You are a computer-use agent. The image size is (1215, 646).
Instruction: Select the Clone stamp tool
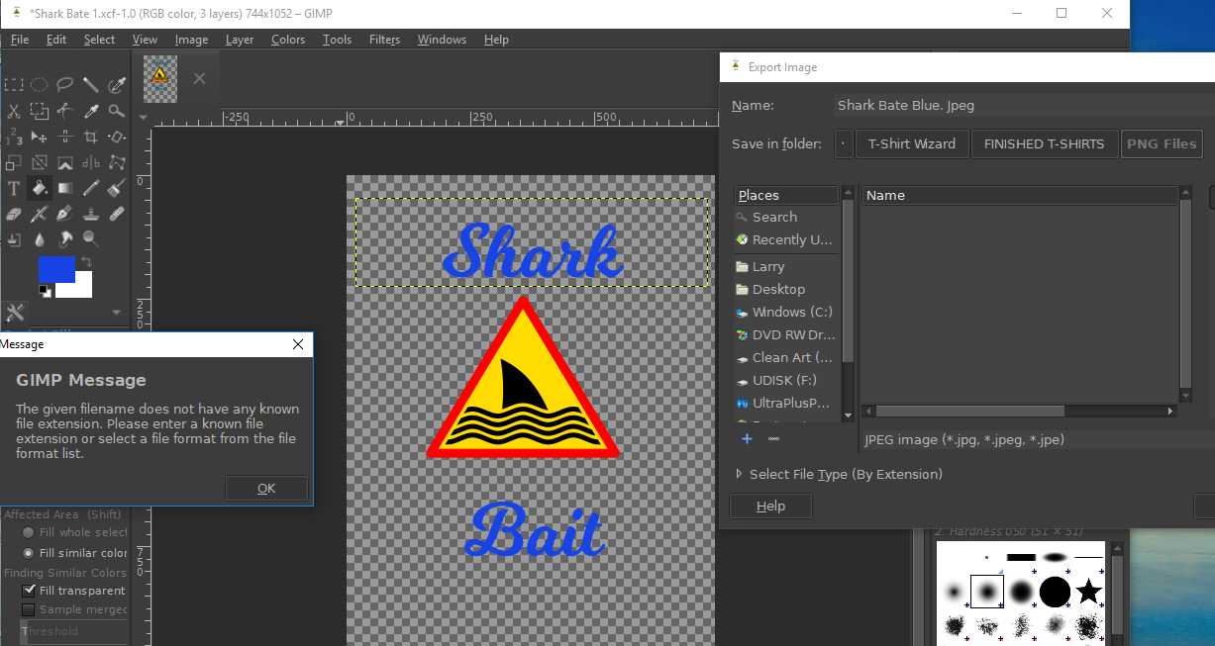[91, 213]
